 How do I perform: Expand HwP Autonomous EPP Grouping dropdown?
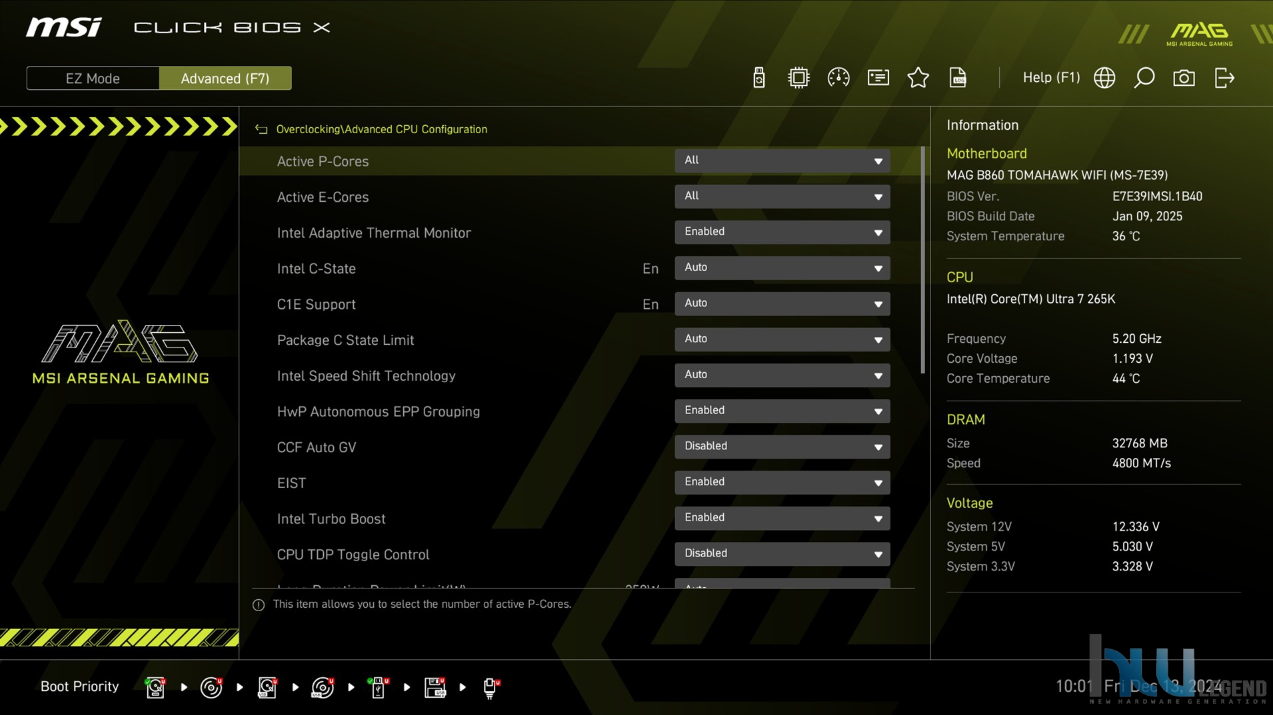(782, 411)
